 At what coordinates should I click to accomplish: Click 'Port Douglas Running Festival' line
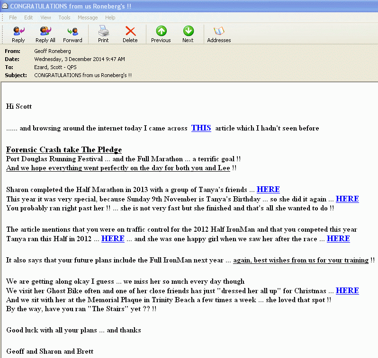coord(124,159)
